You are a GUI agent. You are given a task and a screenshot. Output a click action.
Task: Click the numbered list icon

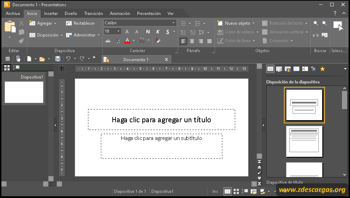(198, 23)
